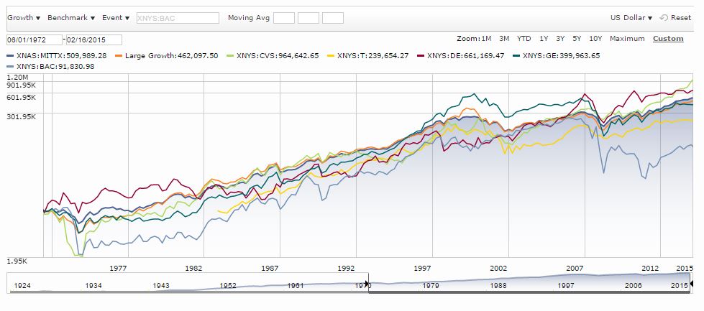Click the ticker search field showing XNYS:BAC
Image resolution: width=704 pixels, height=311 pixels.
click(177, 18)
